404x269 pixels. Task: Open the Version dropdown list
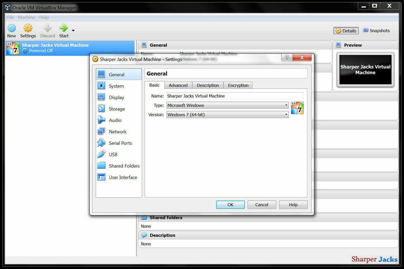(286, 114)
